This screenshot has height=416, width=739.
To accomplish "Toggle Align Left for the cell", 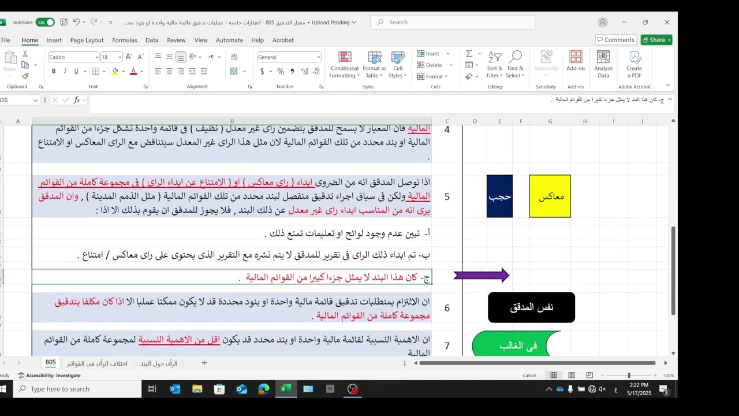I will tap(158, 71).
